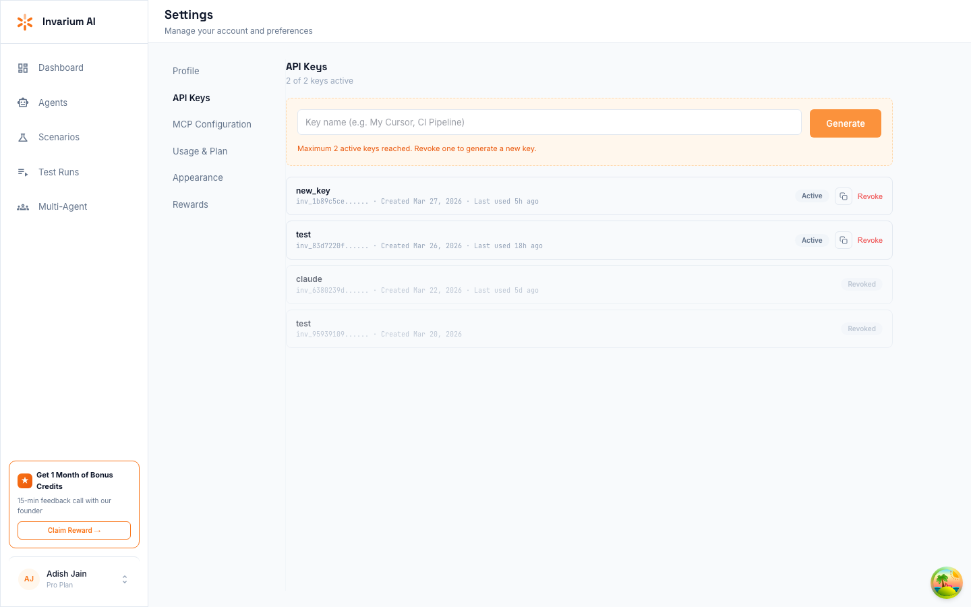The image size is (971, 607).
Task: Select the Multi-Agent people icon
Action: (x=22, y=206)
